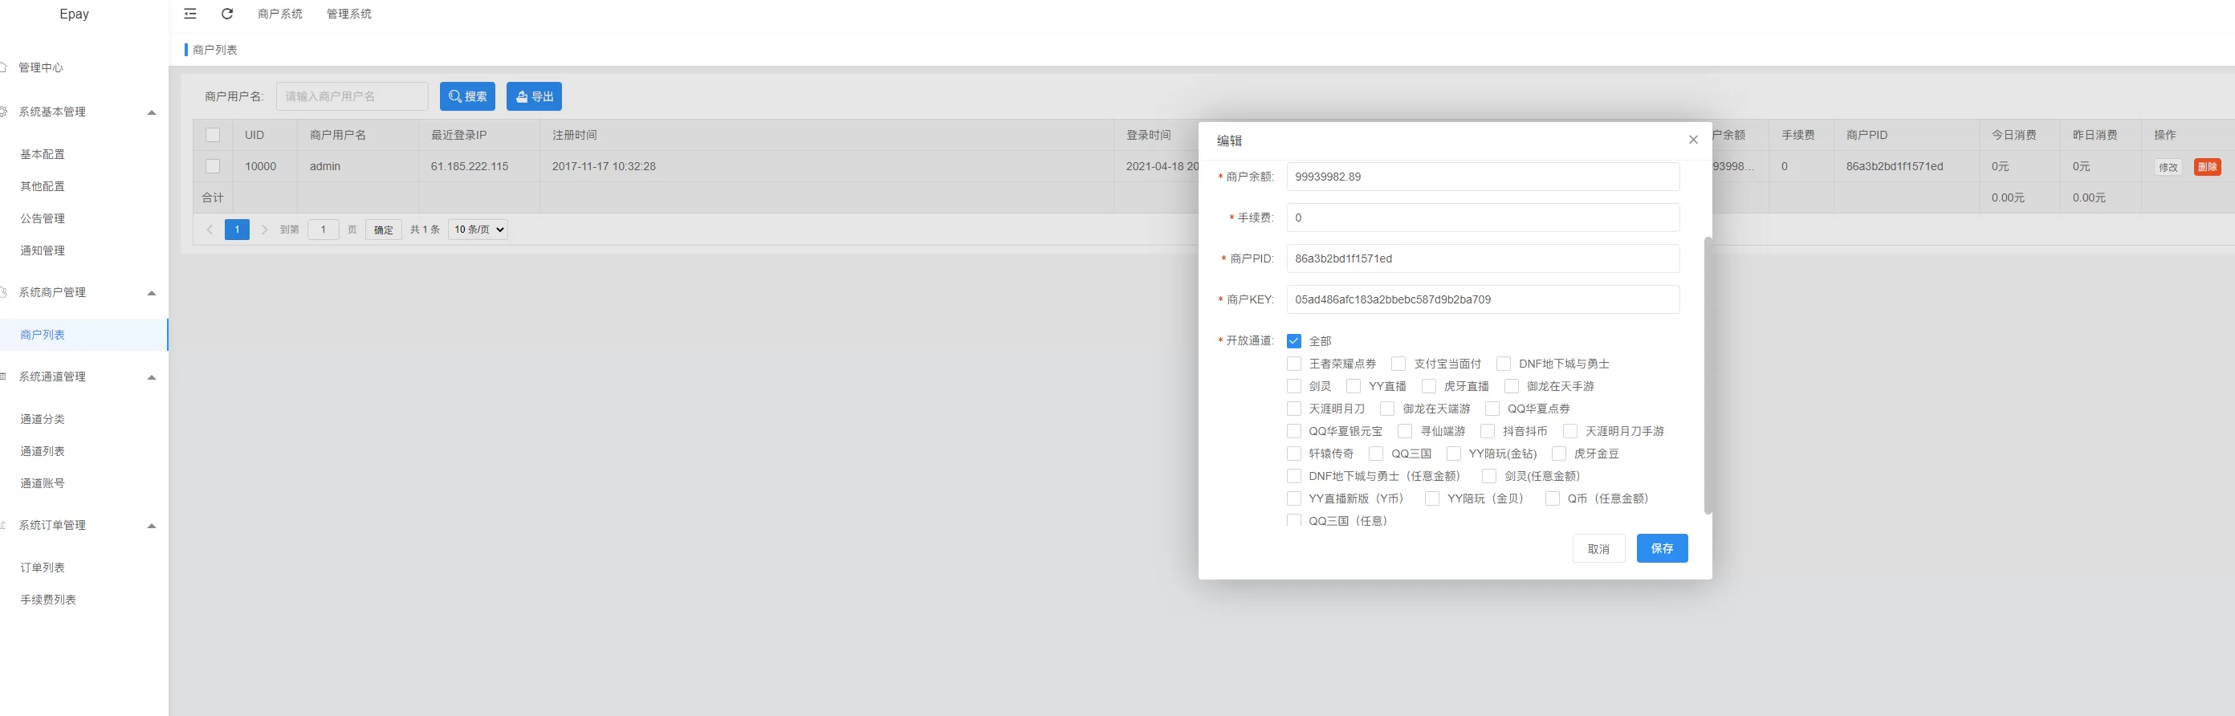Click the 保存 button in dialog

pos(1662,547)
